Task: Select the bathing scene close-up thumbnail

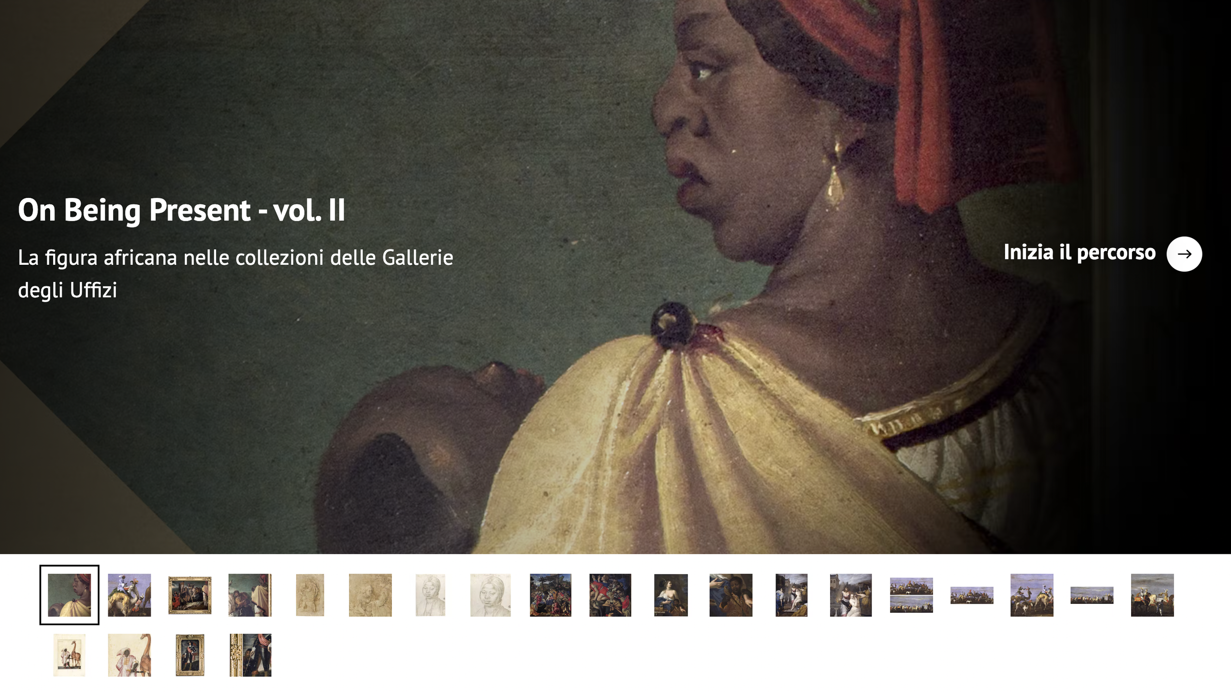Action: (851, 595)
